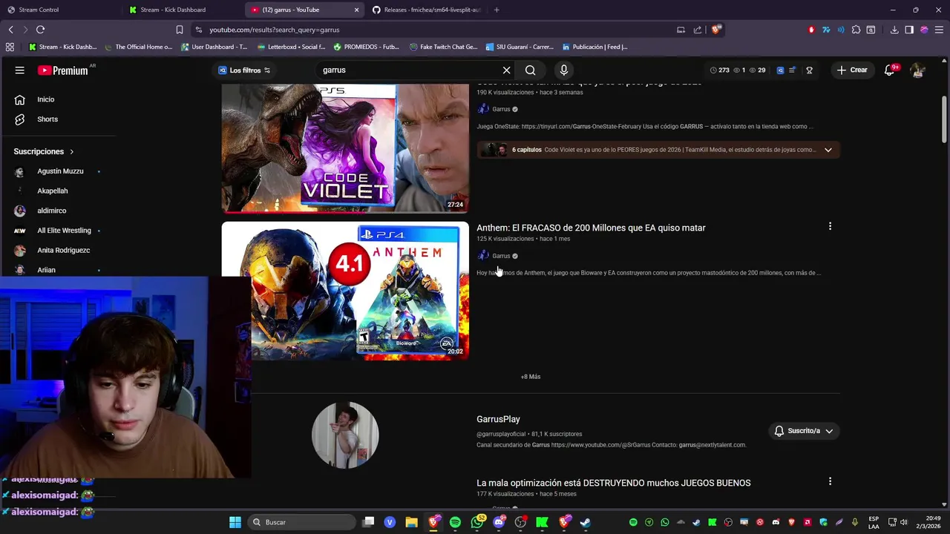Go back with the browser arrow
Viewport: 950px width, 534px height.
coord(10,30)
